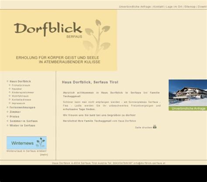
Task: Click Wir freuen uns Sie bald sentence
Action: coord(99,115)
